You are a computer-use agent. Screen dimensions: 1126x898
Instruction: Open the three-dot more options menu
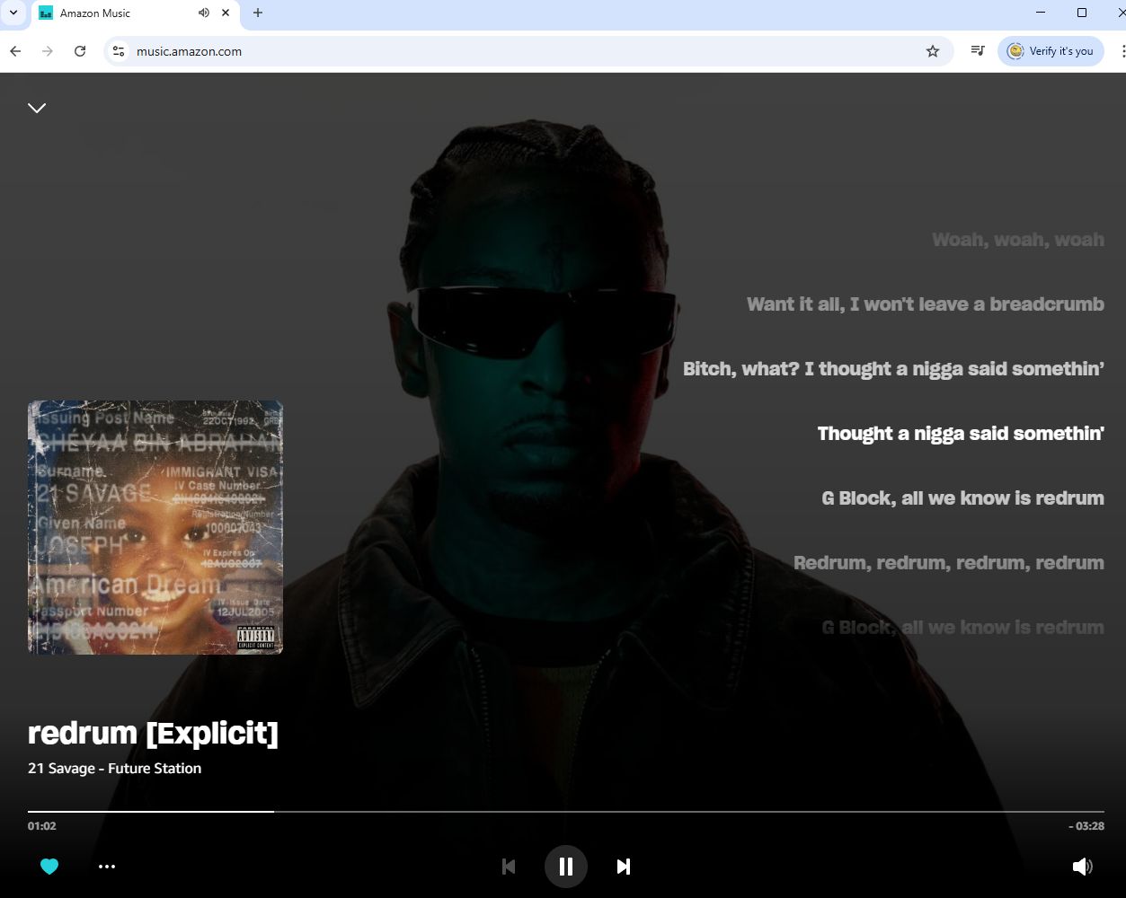click(107, 867)
